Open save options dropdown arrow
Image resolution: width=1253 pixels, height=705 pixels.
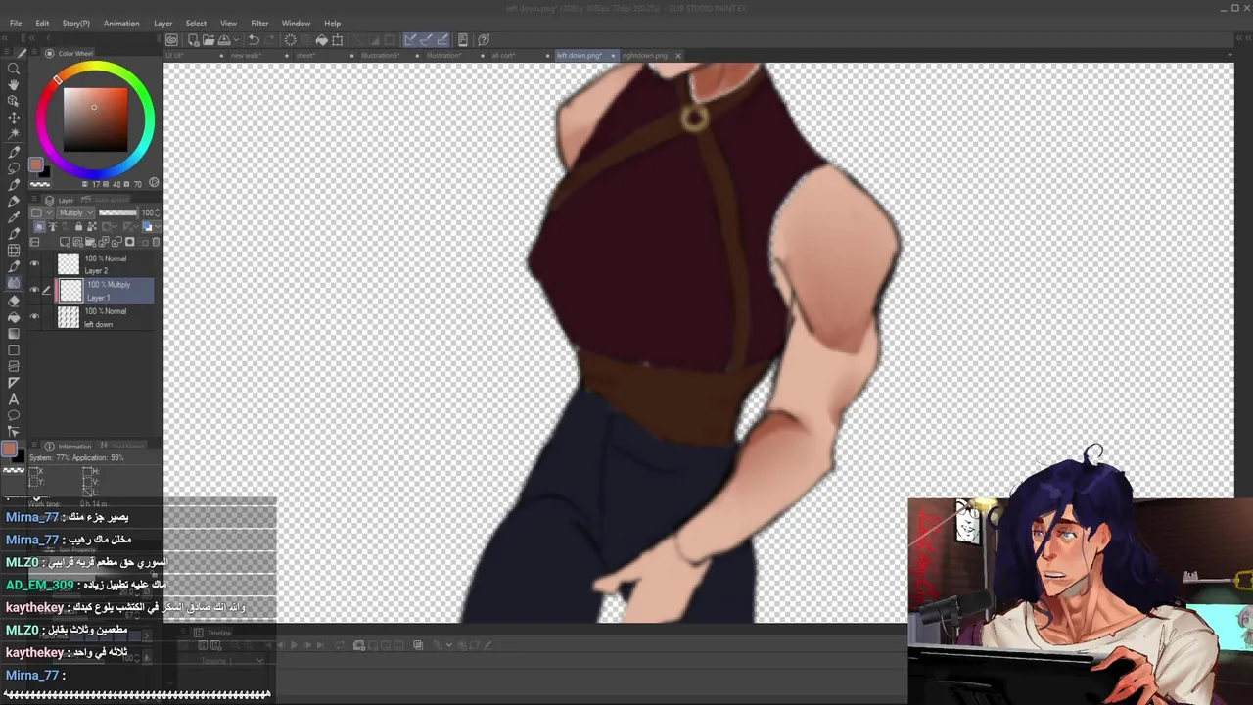236,40
